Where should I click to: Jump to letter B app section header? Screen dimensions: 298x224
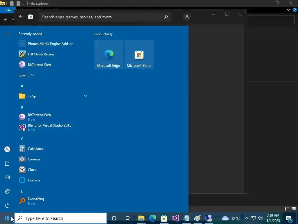tap(22, 107)
